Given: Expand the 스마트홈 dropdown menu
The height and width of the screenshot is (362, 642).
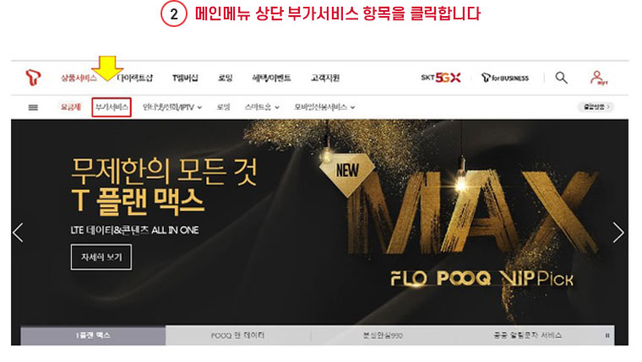Looking at the screenshot, I should [x=262, y=107].
